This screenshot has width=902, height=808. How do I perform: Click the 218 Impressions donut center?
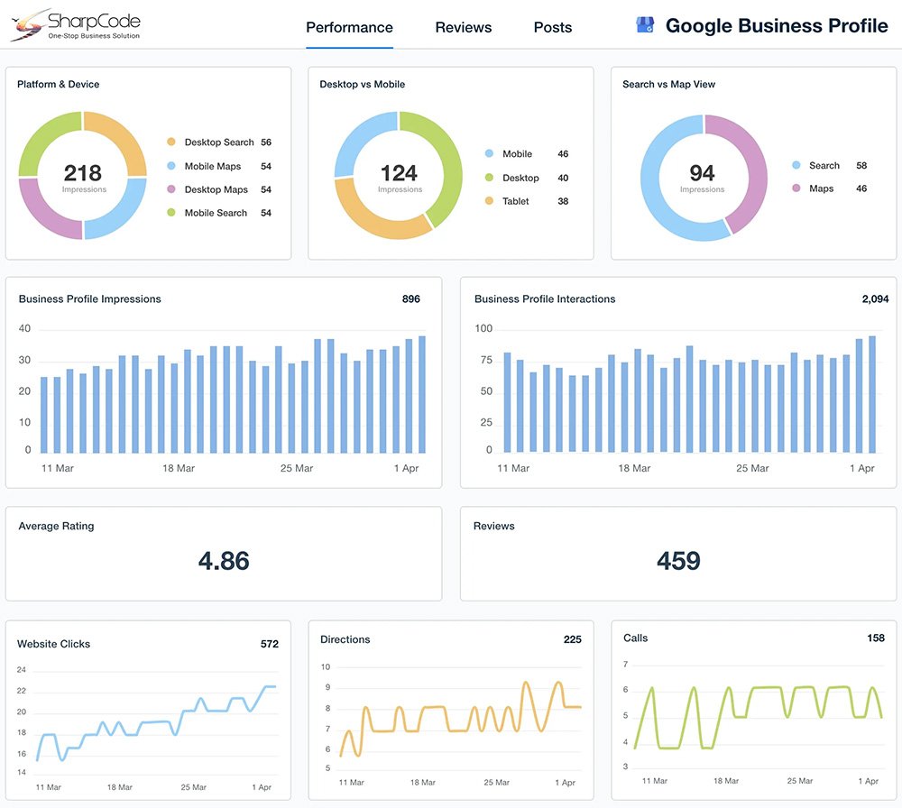point(83,175)
